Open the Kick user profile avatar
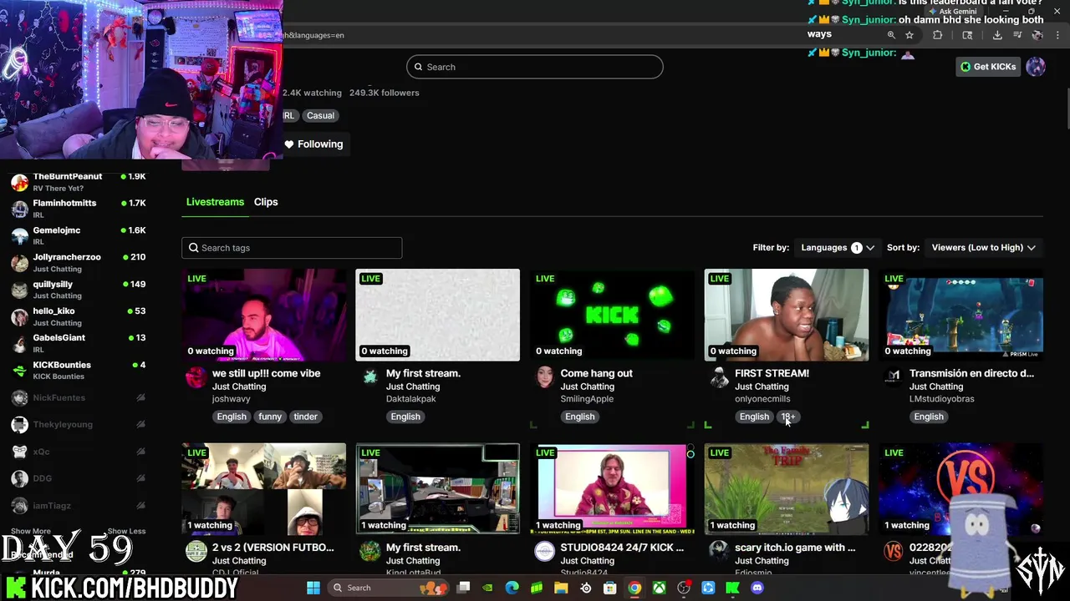 pos(1036,67)
